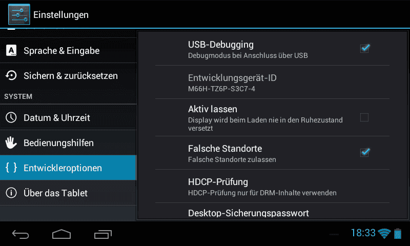Tap the Entwicklungsgerät-ID entry
This screenshot has width=410, height=246.
point(272,83)
